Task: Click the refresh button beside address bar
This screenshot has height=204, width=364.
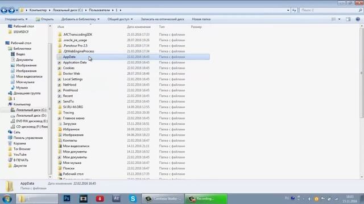Action: (x=294, y=10)
